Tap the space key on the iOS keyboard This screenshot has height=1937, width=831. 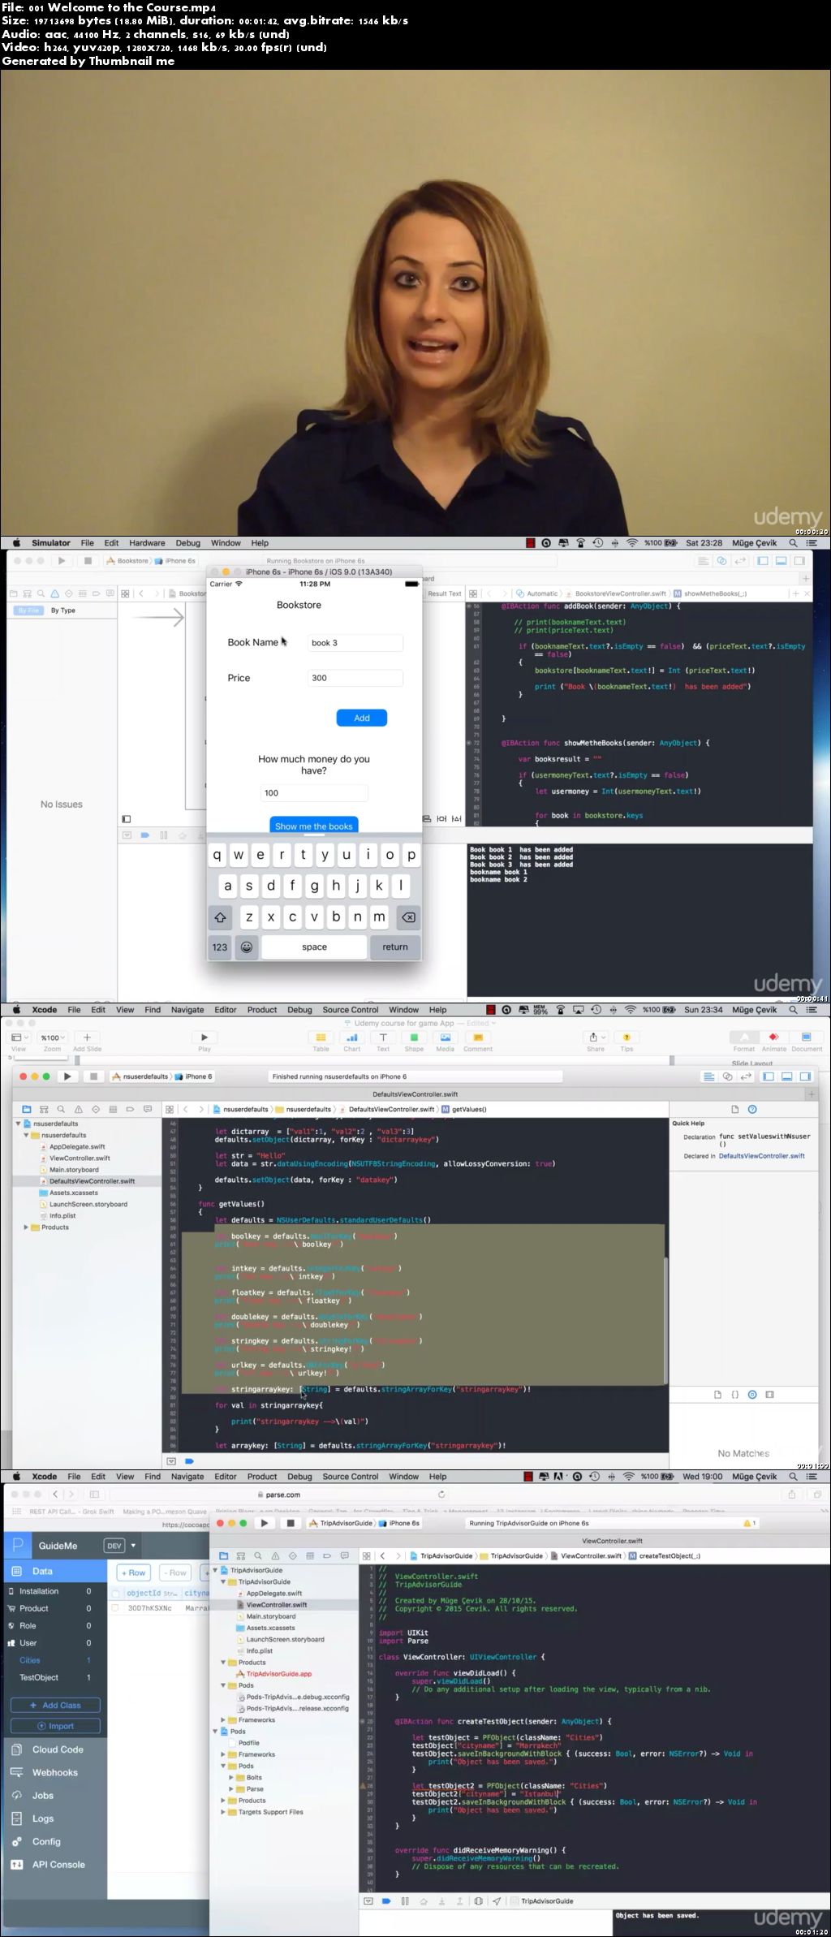[314, 947]
